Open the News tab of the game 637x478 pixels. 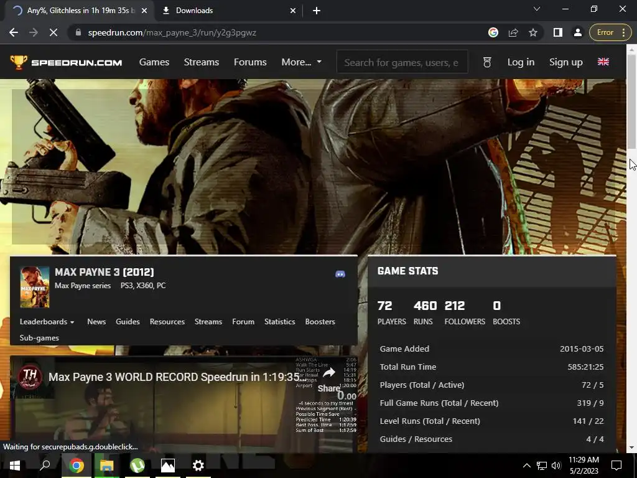point(96,322)
